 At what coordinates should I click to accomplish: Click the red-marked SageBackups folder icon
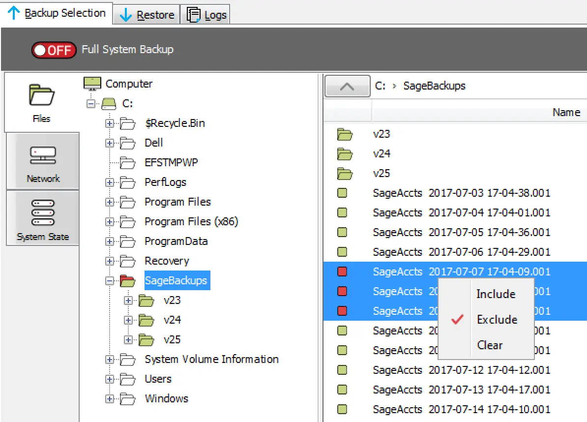[127, 281]
